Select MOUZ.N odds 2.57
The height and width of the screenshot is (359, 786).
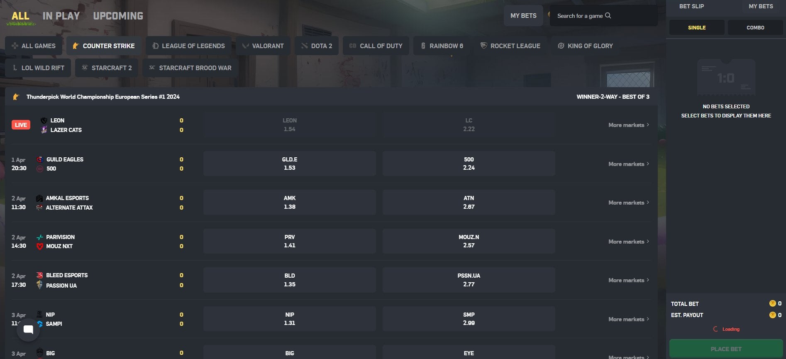(x=469, y=241)
